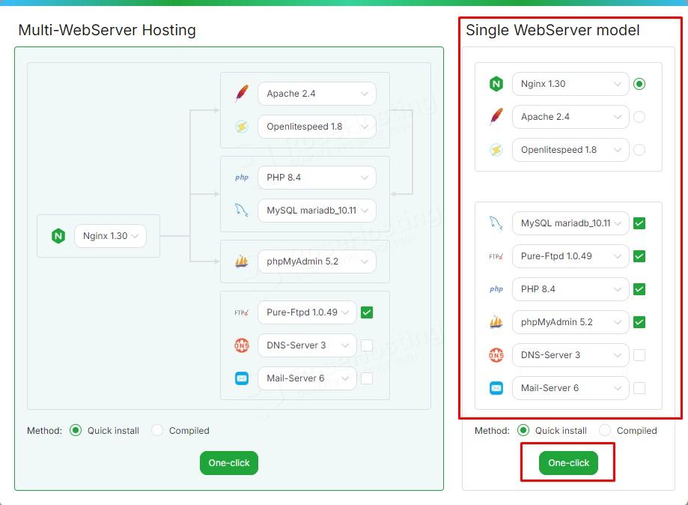Viewport: 688px width, 505px height.
Task: Uncheck Pure-Ftpd checkbox in Single WebServer model
Action: click(639, 256)
